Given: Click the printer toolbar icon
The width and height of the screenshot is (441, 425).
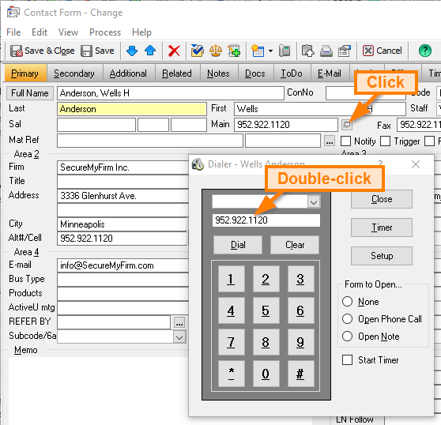Looking at the screenshot, I should click(x=326, y=51).
